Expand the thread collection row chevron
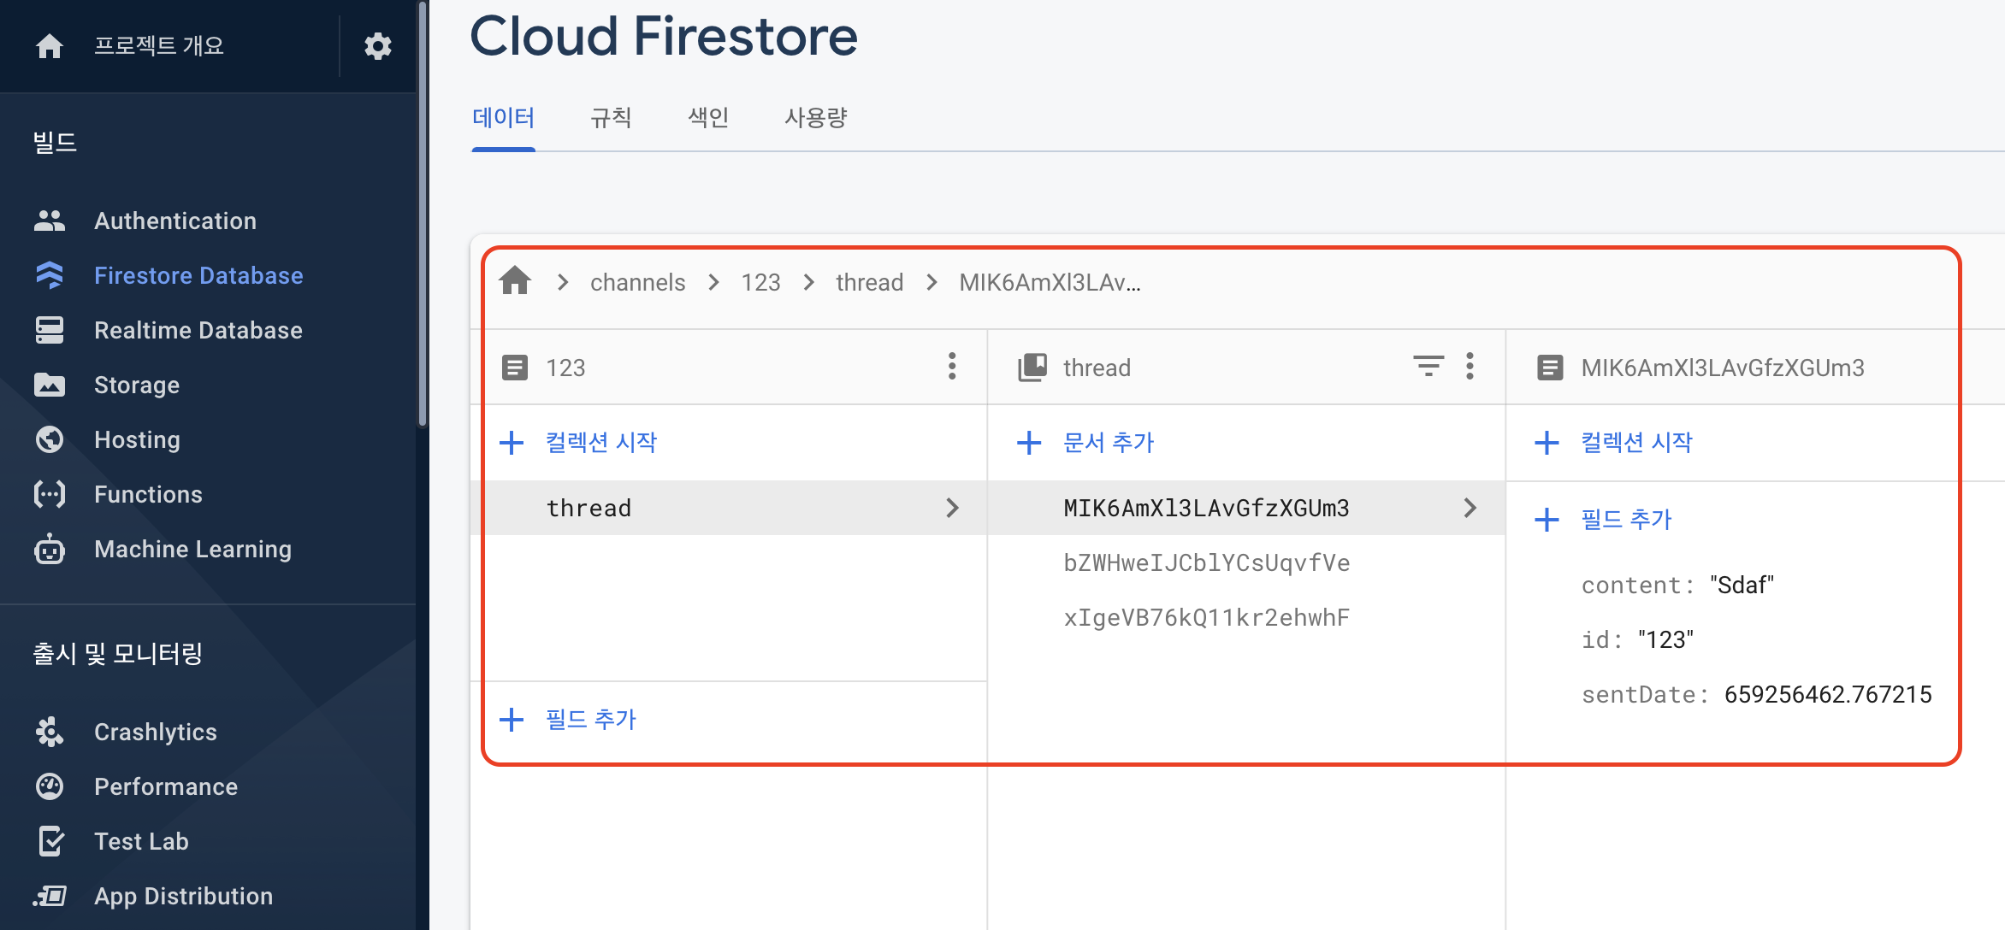 click(x=952, y=508)
